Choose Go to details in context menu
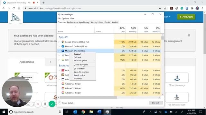The image size is (206, 115). coord(82,69)
